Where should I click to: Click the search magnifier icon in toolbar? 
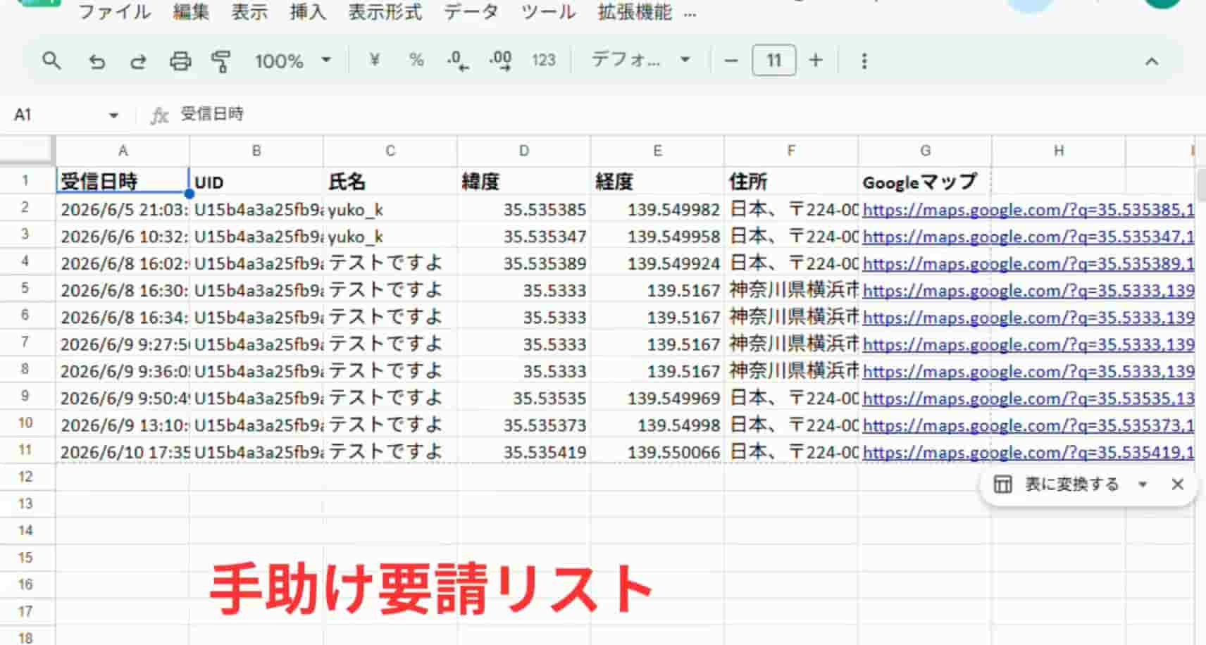click(x=51, y=61)
